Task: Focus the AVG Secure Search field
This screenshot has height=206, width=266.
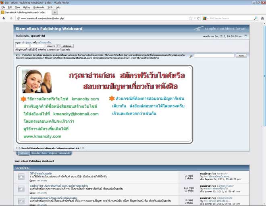Action: tap(231, 18)
